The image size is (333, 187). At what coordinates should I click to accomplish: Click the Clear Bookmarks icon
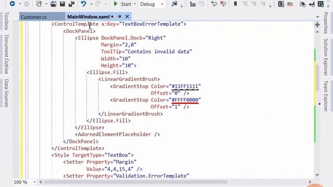(x=263, y=4)
